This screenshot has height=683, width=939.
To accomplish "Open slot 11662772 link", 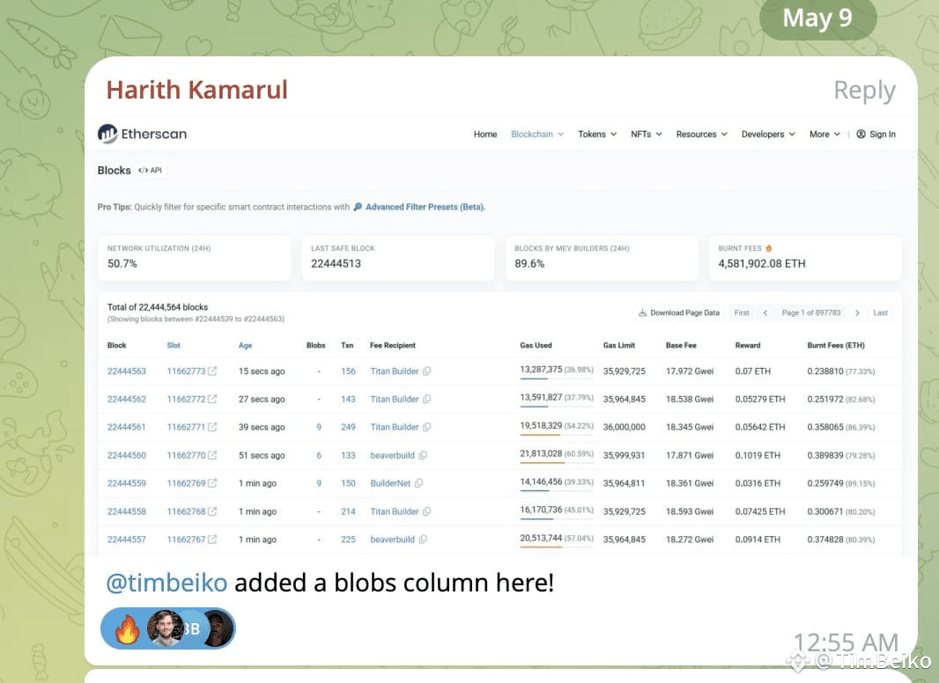I will 186,399.
